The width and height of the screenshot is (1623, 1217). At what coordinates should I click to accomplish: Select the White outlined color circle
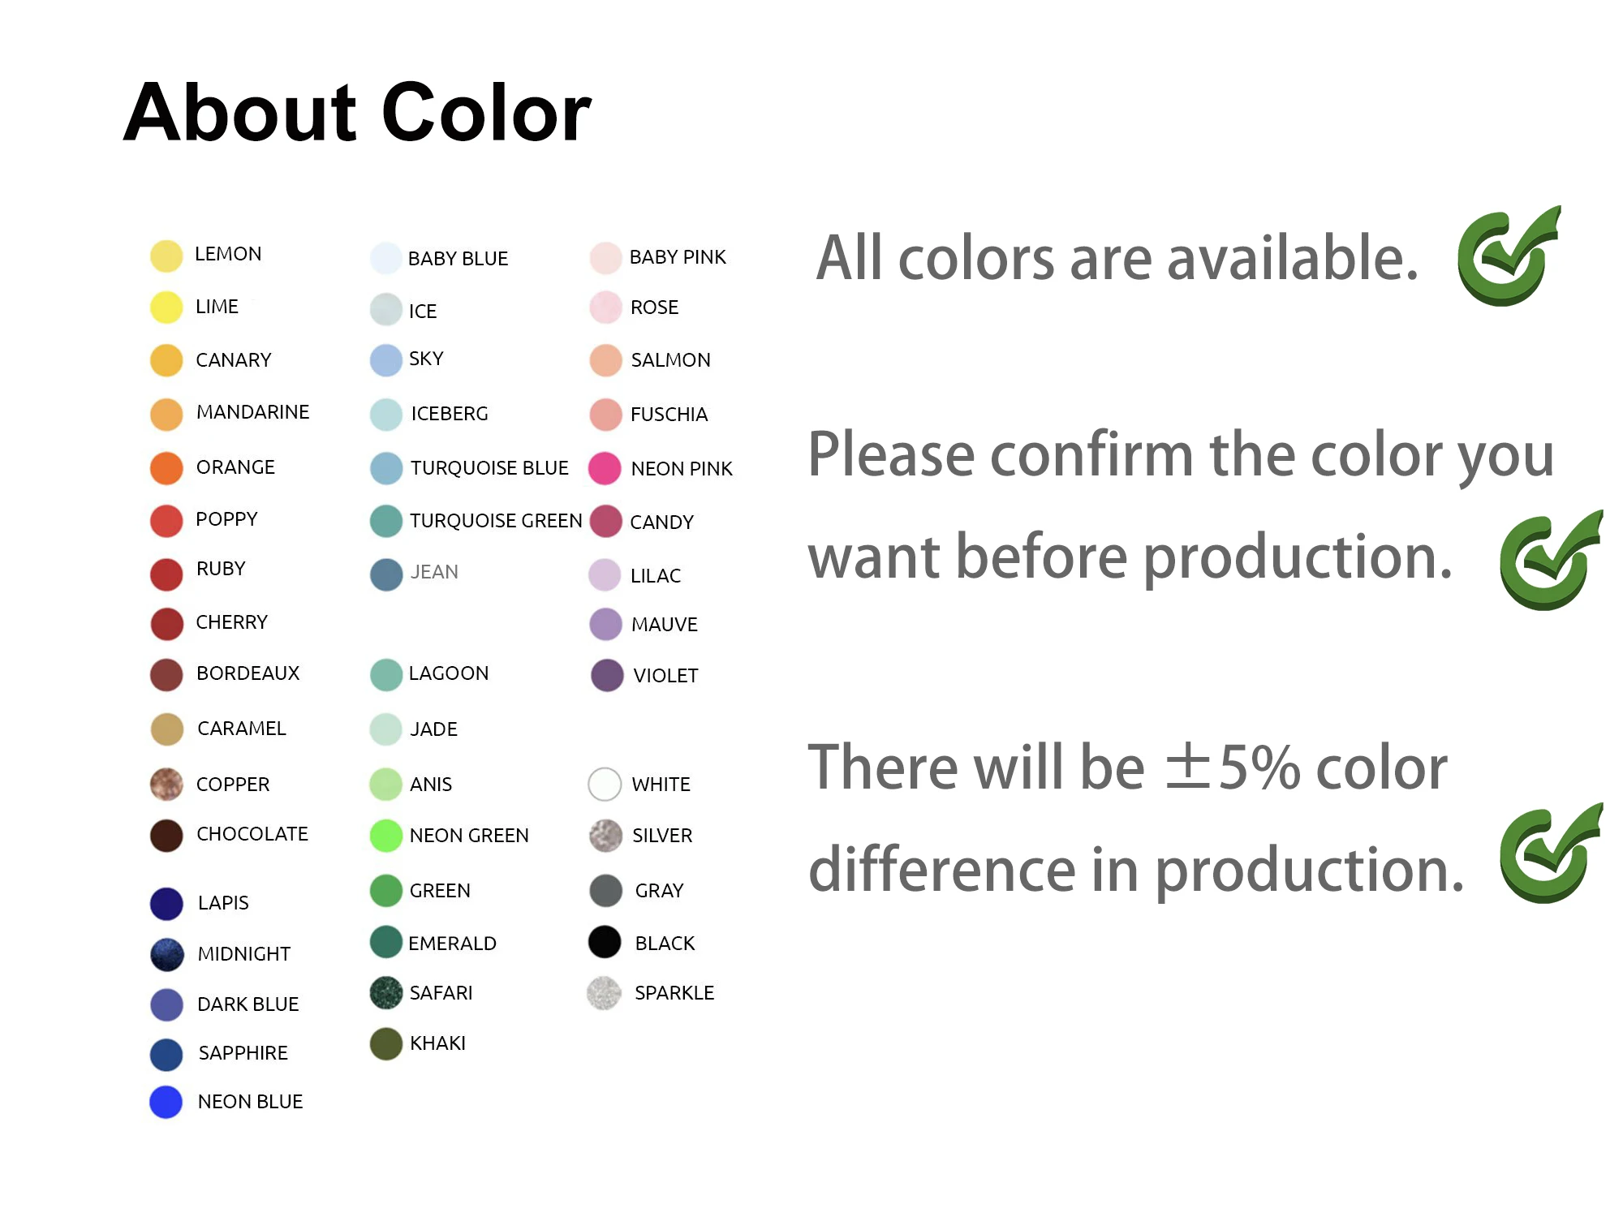[x=605, y=784]
